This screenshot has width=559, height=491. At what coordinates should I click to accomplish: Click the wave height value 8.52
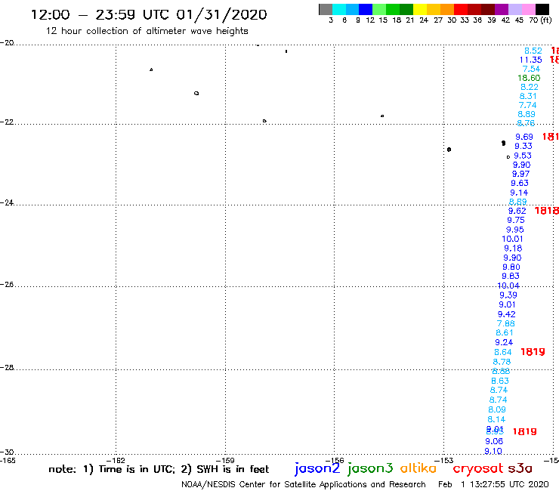[533, 51]
